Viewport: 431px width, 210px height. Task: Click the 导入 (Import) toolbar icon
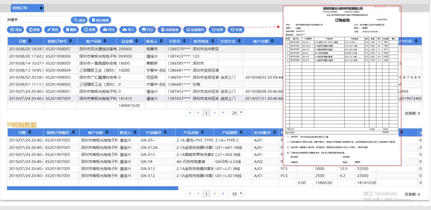click(x=127, y=30)
